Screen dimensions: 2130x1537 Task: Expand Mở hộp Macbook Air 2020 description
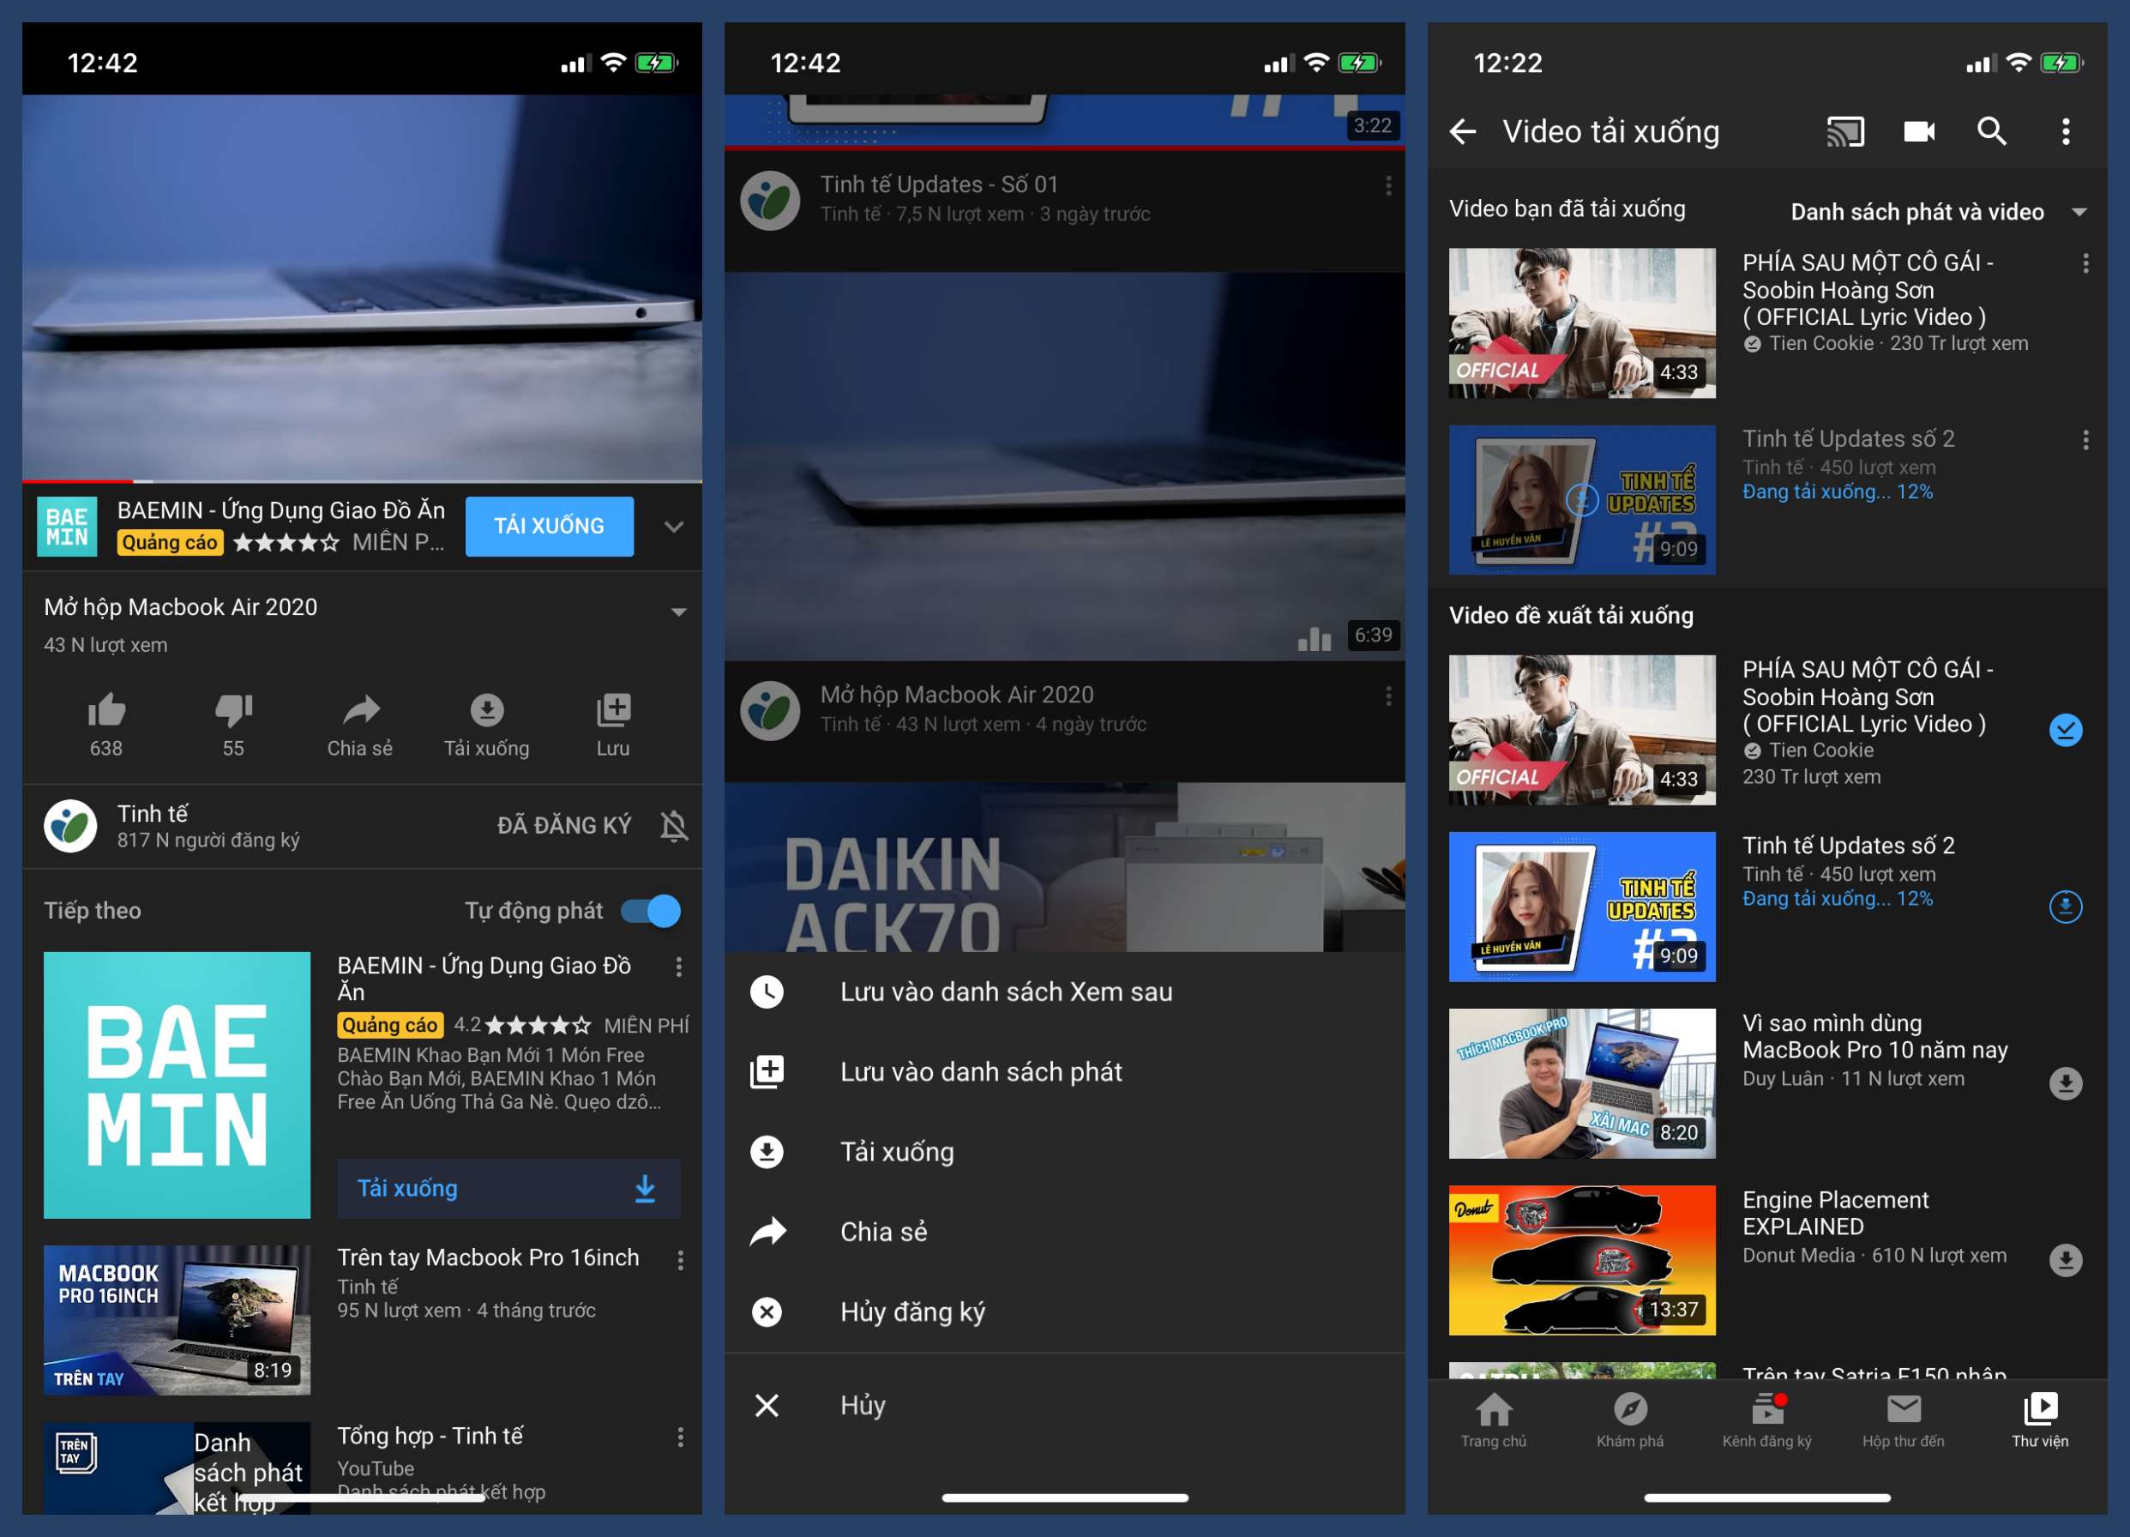678,612
